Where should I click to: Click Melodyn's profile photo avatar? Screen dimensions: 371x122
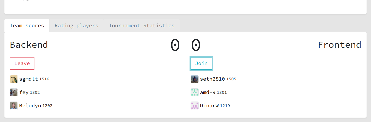pyautogui.click(x=14, y=106)
